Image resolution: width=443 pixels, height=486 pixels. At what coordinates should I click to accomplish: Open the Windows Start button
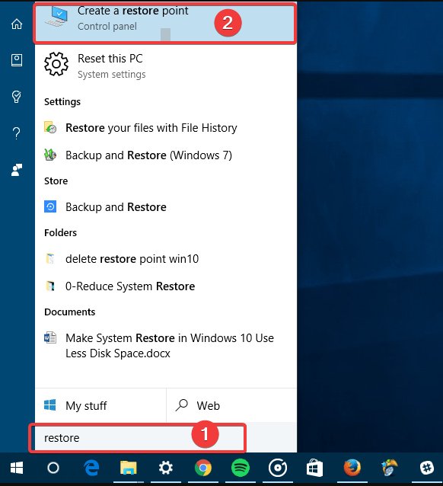(17, 468)
